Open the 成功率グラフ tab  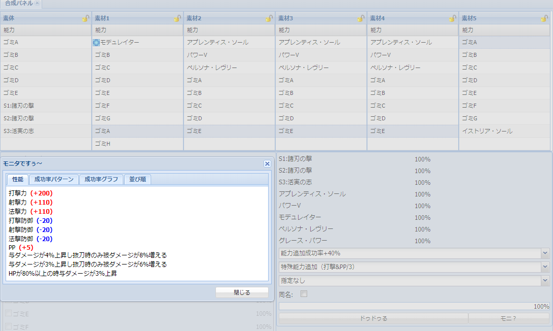(x=101, y=179)
